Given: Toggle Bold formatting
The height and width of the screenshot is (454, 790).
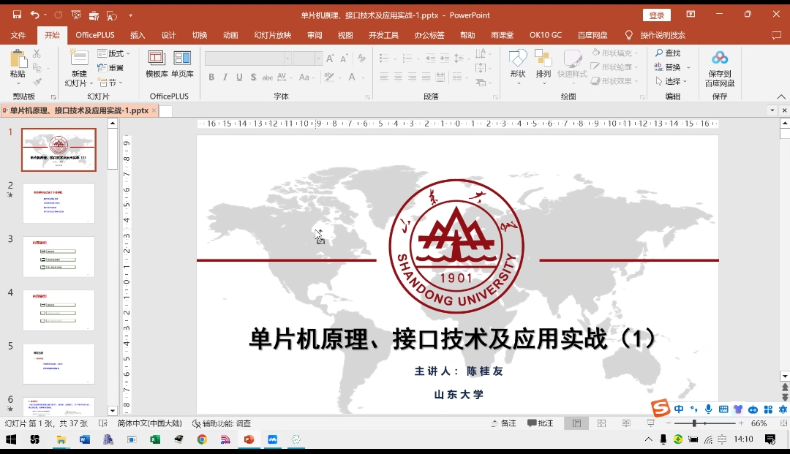Looking at the screenshot, I should 211,77.
